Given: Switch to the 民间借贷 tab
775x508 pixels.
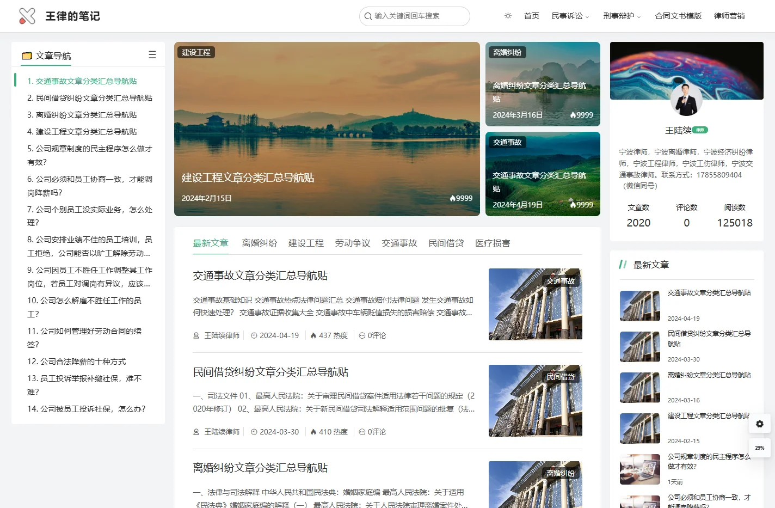Looking at the screenshot, I should 446,243.
